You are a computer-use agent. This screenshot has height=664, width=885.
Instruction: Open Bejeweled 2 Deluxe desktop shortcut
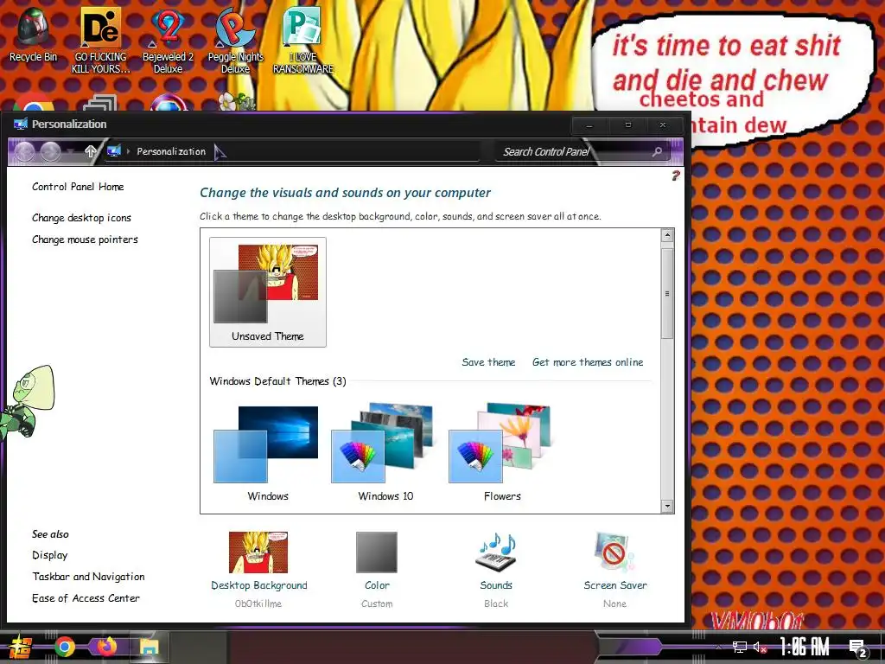(x=168, y=40)
